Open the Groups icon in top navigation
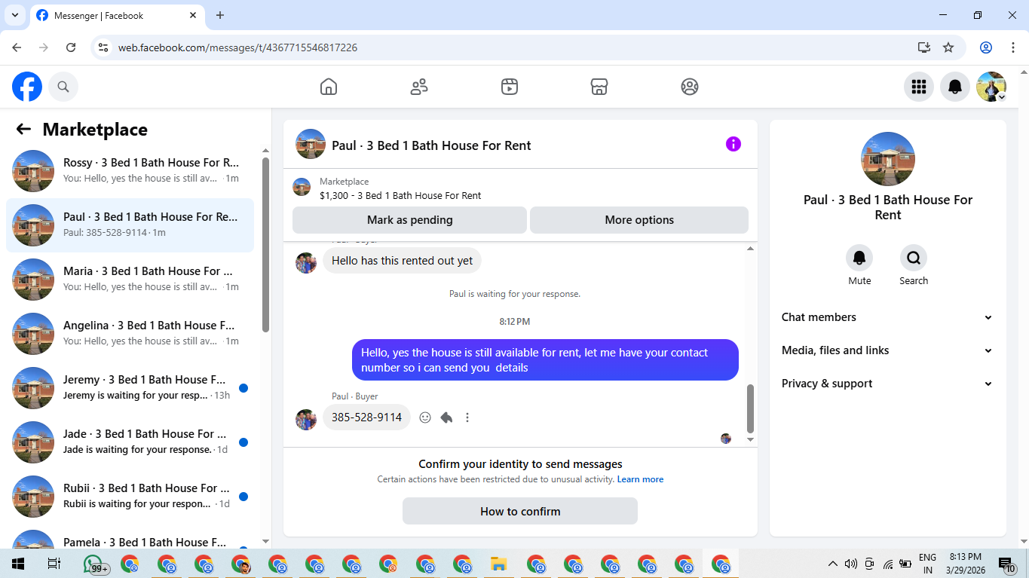Image resolution: width=1029 pixels, height=578 pixels. click(x=690, y=87)
